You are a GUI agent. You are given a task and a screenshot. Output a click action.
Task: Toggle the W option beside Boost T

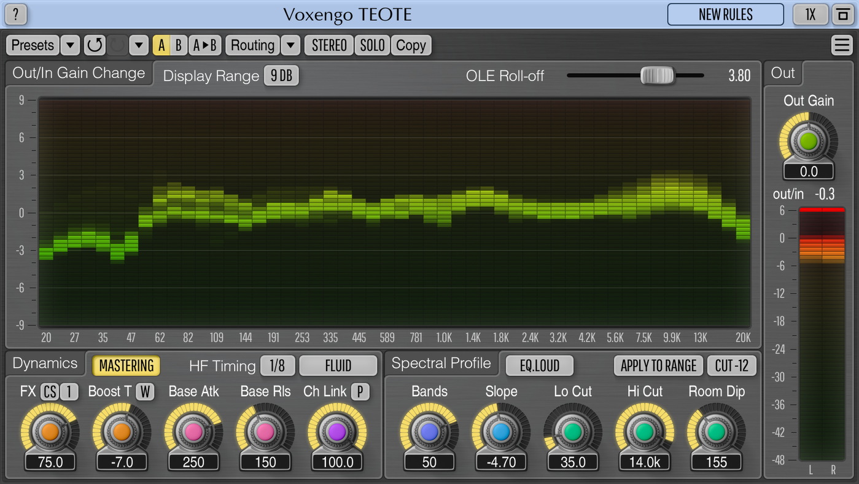pos(145,391)
